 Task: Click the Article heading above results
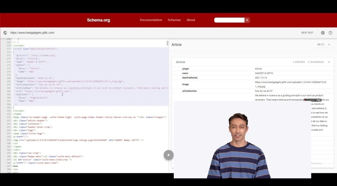tap(177, 45)
